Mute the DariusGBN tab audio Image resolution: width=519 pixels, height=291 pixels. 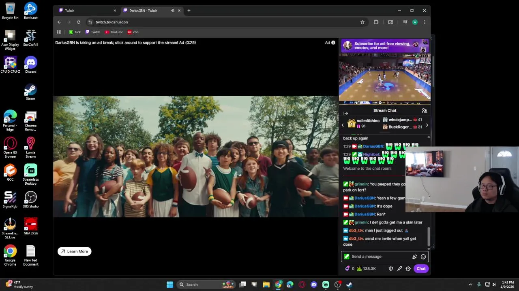coord(173,11)
